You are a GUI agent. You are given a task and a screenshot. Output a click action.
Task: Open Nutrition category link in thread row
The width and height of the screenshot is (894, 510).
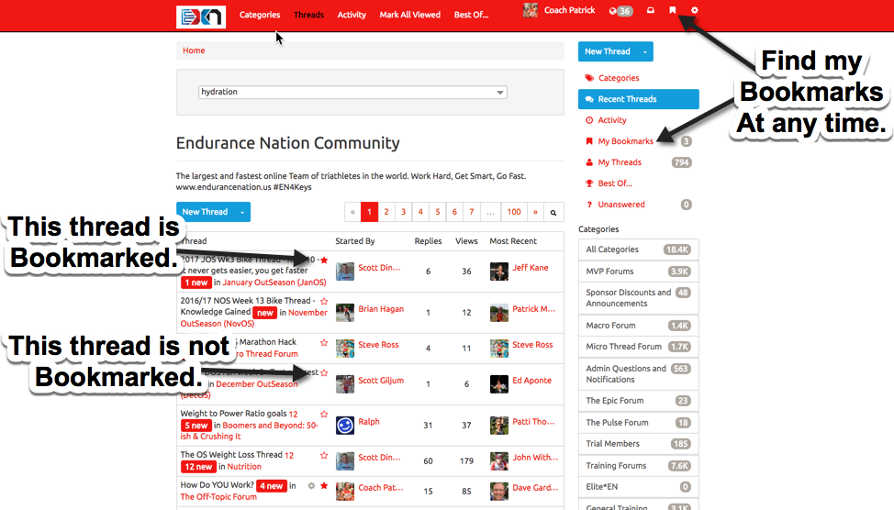click(244, 467)
